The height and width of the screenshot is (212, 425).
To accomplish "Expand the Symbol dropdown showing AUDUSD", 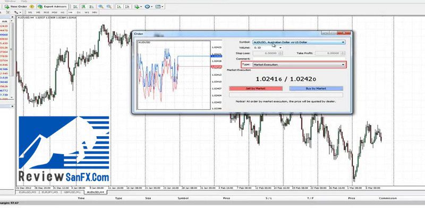I will click(x=343, y=41).
